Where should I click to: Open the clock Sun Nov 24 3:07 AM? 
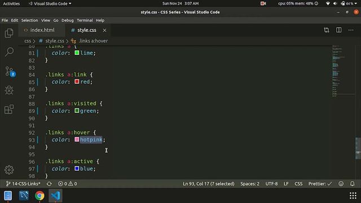[x=180, y=3]
